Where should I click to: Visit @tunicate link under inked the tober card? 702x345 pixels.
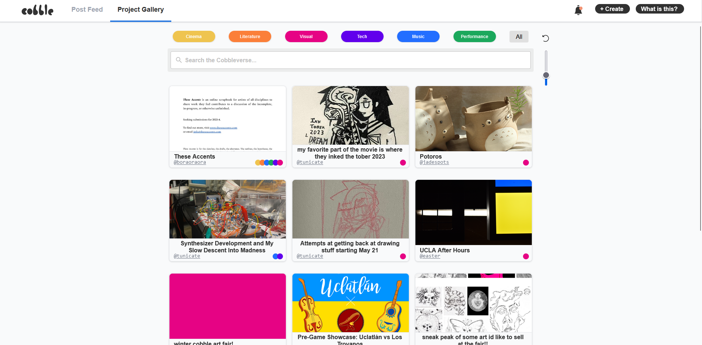[x=310, y=162]
